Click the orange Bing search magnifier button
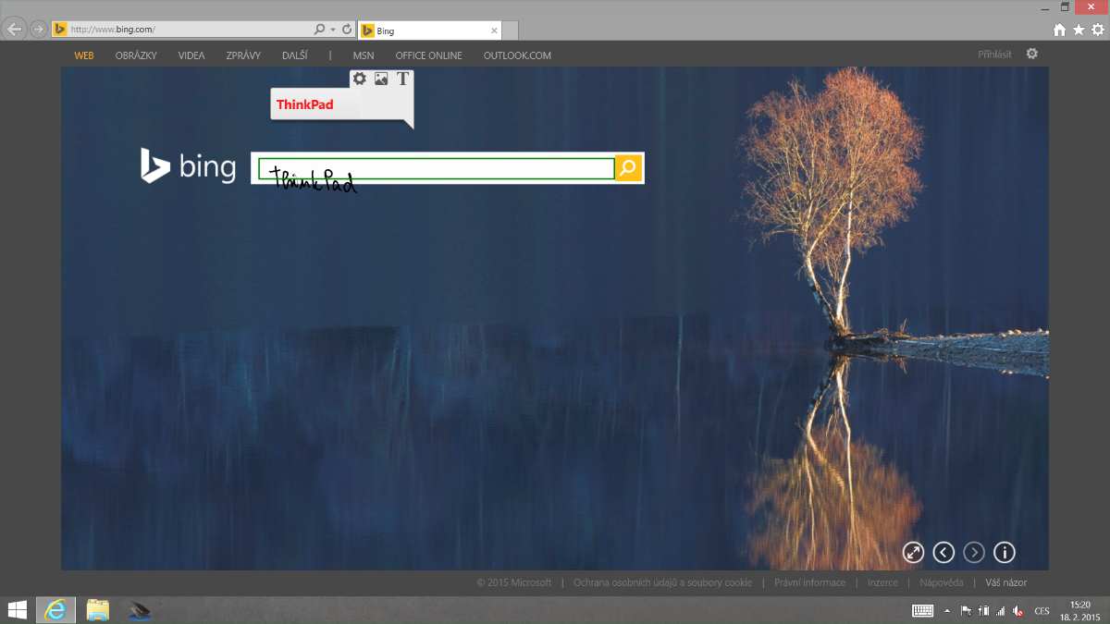 (x=628, y=167)
